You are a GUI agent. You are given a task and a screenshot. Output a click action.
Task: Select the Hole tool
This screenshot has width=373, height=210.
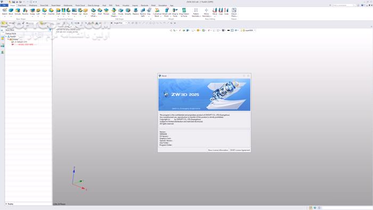63,11
